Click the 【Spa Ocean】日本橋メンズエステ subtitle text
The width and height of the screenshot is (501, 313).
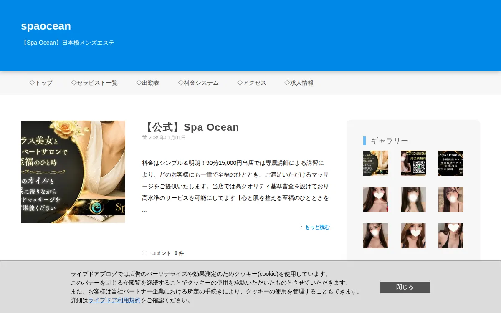[68, 43]
